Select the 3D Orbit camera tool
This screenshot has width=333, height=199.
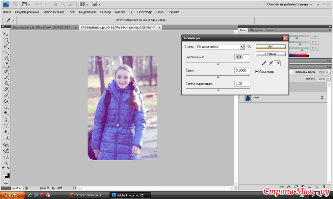tap(6, 151)
